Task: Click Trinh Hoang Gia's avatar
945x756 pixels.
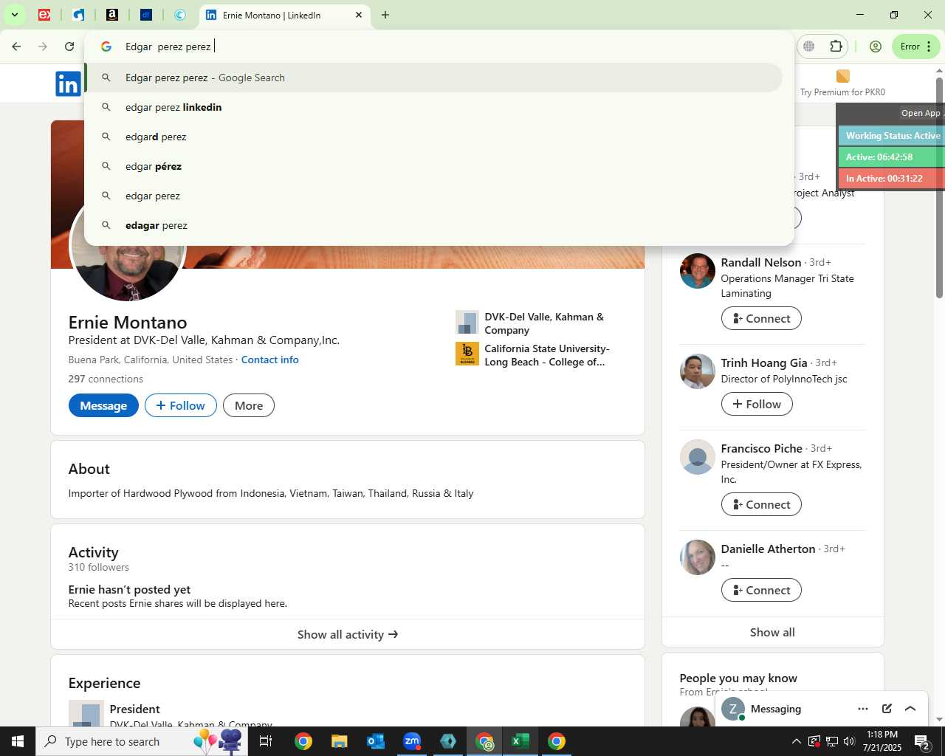Action: pos(698,371)
